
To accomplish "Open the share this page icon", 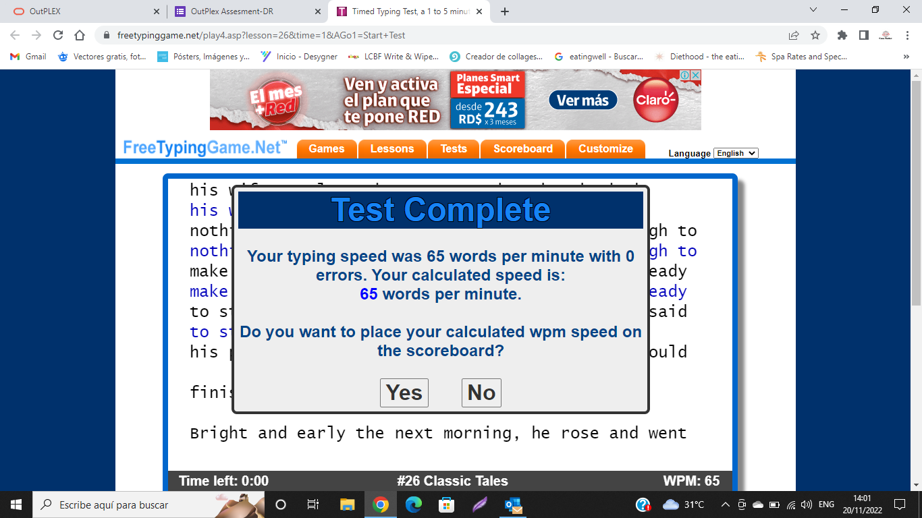I will (x=794, y=35).
